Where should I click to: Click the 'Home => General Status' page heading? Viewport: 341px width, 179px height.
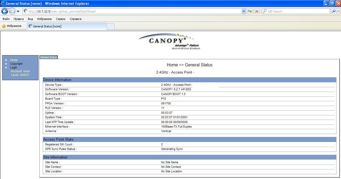[189, 65]
